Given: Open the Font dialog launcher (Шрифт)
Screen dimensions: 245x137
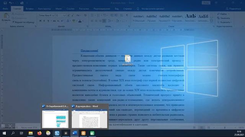Looking at the screenshot, I should coord(87,26).
